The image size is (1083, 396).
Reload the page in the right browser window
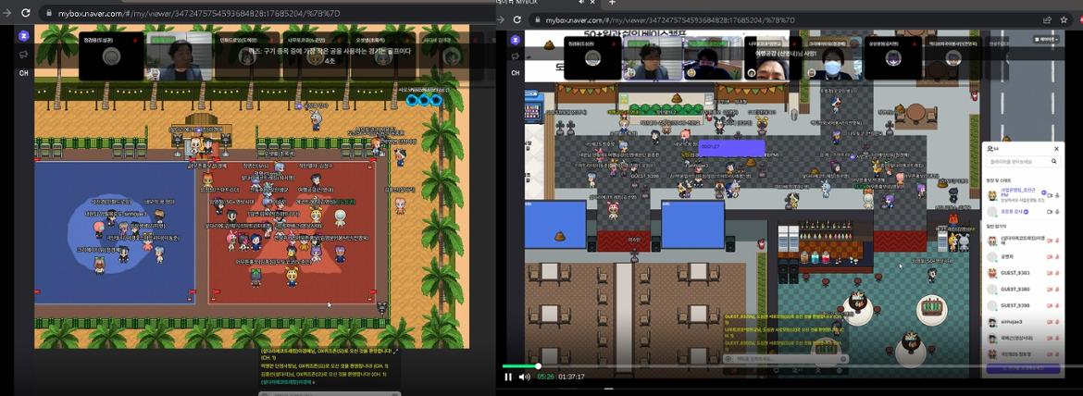click(517, 20)
